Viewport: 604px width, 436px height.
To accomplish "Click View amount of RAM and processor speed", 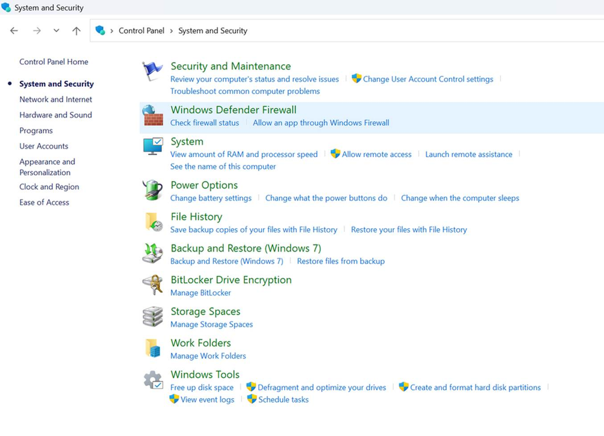I will pos(244,154).
